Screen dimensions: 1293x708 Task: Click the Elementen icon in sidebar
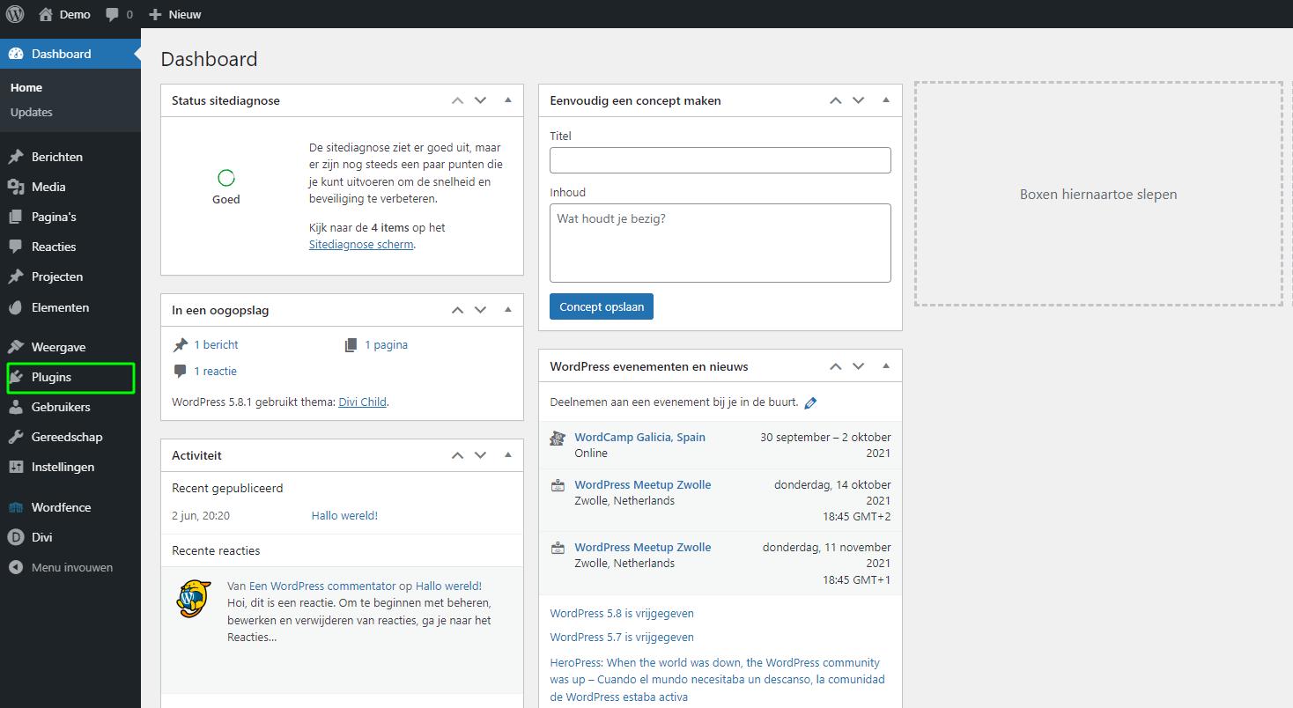coord(16,307)
